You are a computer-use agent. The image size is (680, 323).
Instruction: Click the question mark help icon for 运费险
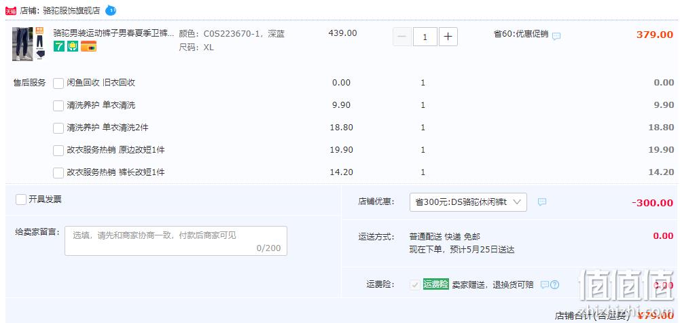click(555, 284)
